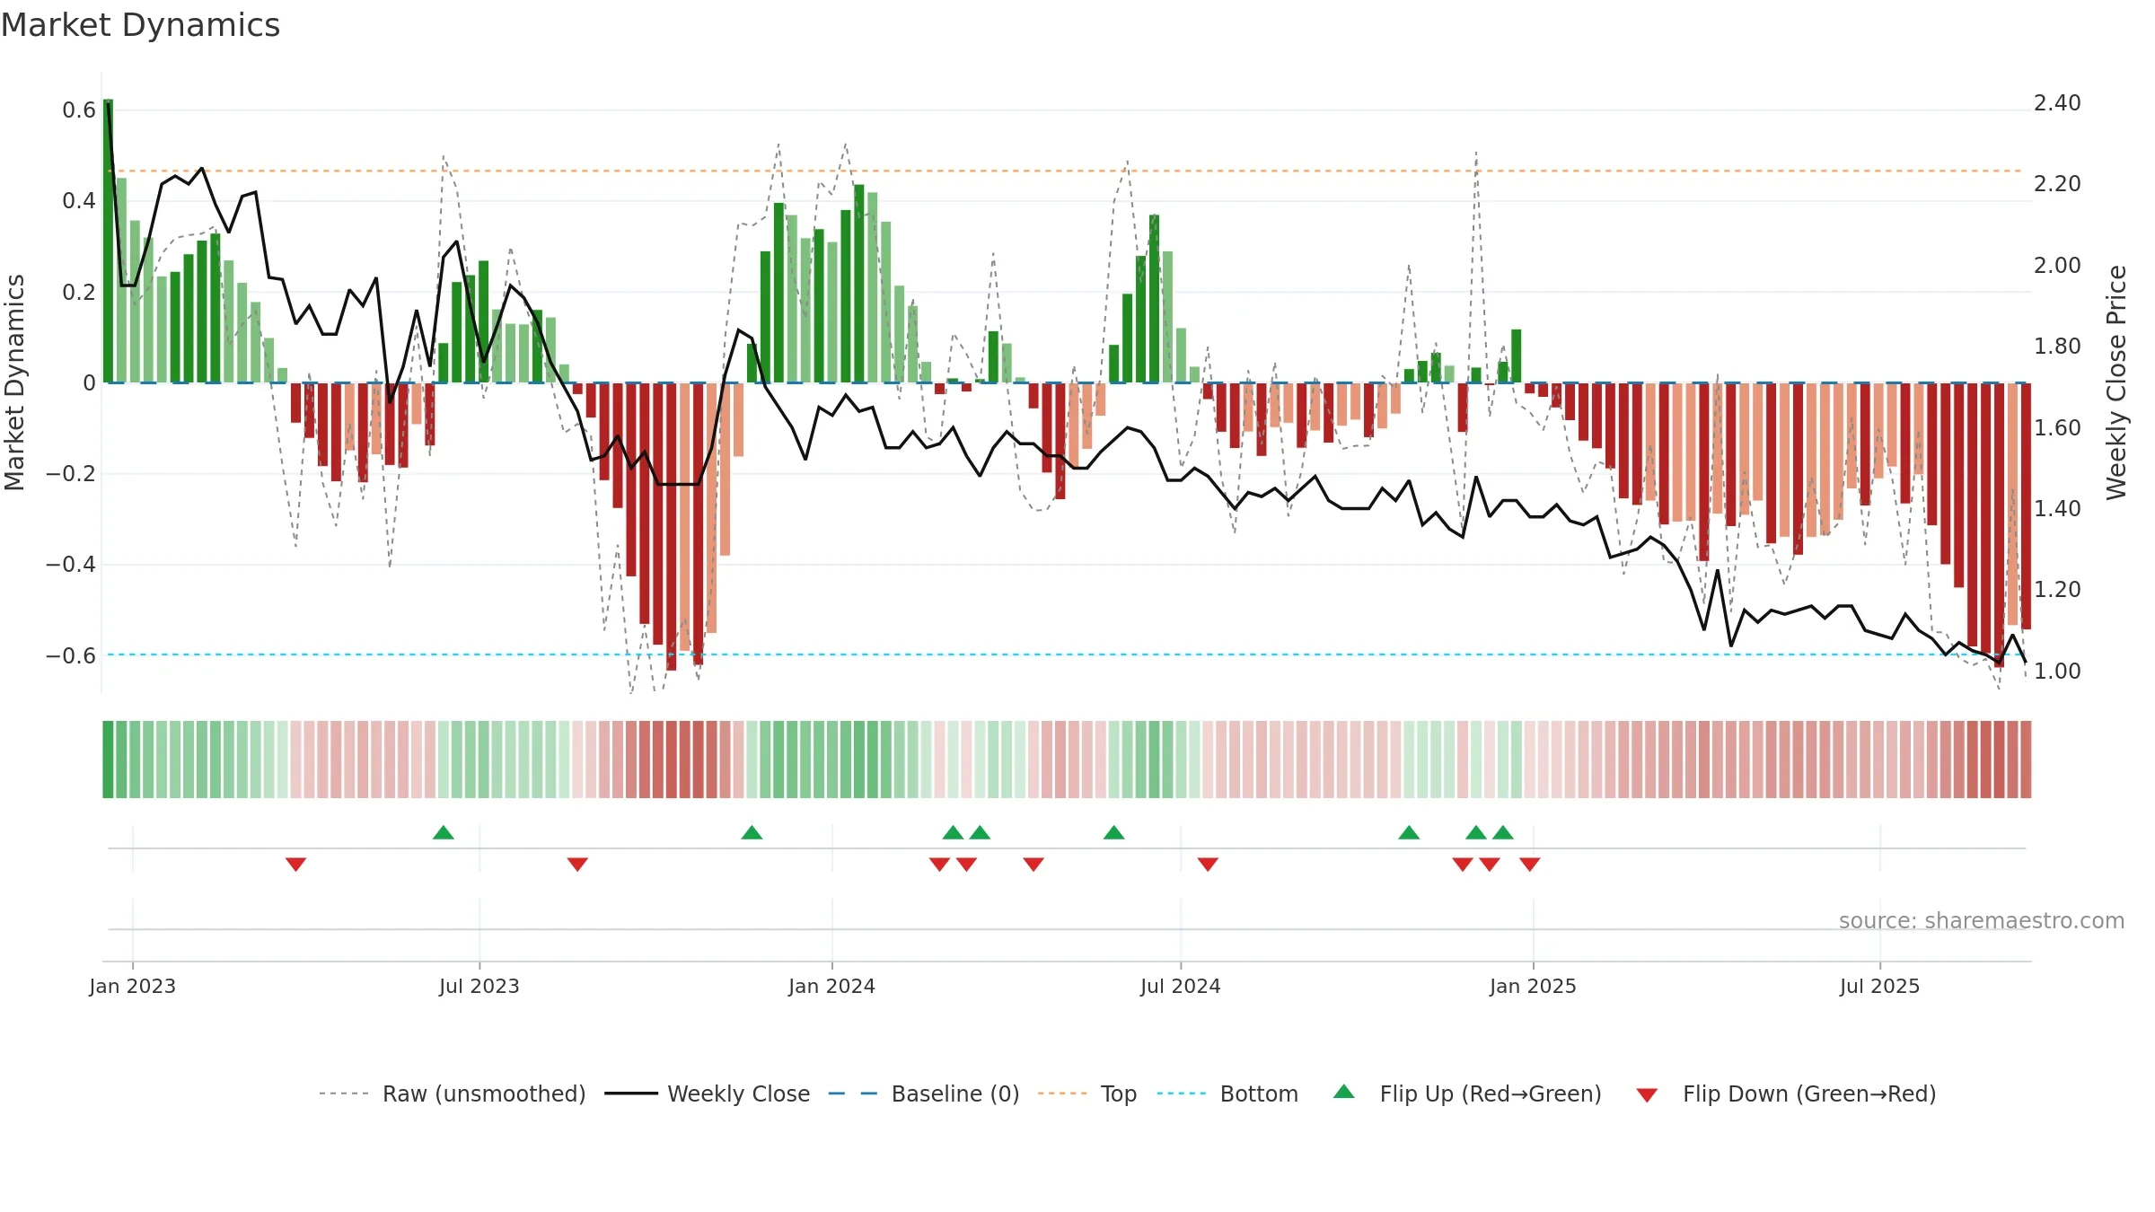Select the green flip-up marker around Oct 2024

click(1409, 832)
